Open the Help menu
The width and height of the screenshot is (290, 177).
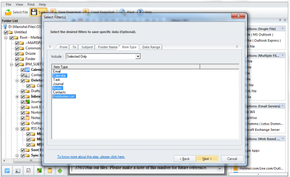pos(42,4)
